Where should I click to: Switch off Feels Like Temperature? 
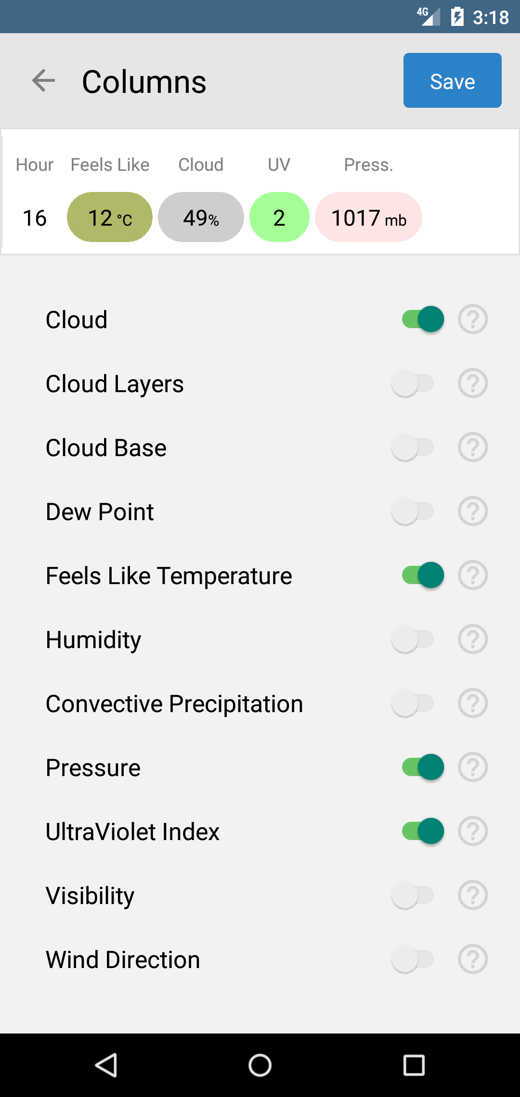point(423,575)
